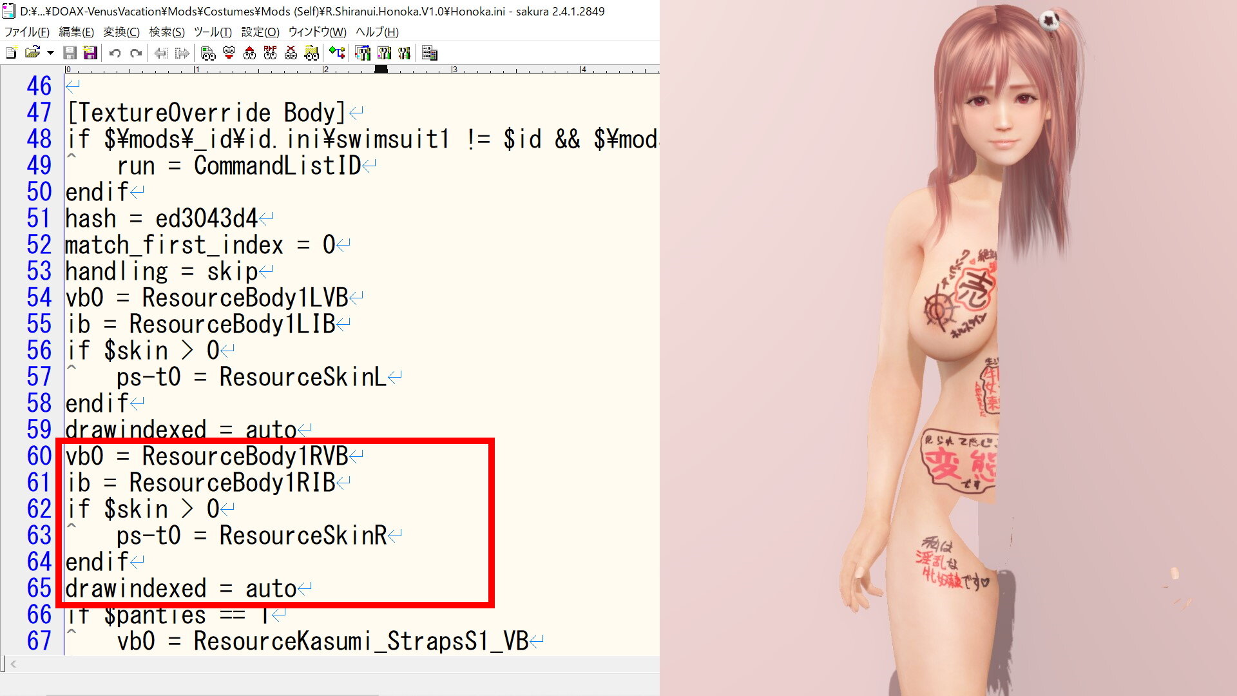Open the type-specific settings icon

tap(384, 53)
